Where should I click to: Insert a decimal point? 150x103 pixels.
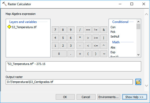[x=71, y=54]
